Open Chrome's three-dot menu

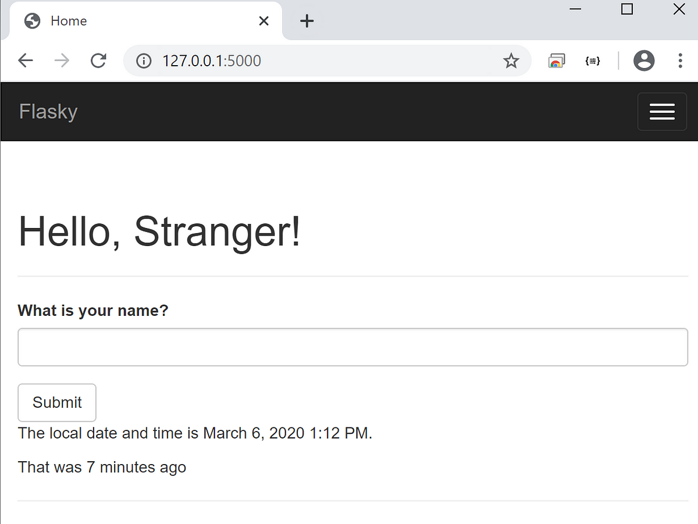click(680, 60)
